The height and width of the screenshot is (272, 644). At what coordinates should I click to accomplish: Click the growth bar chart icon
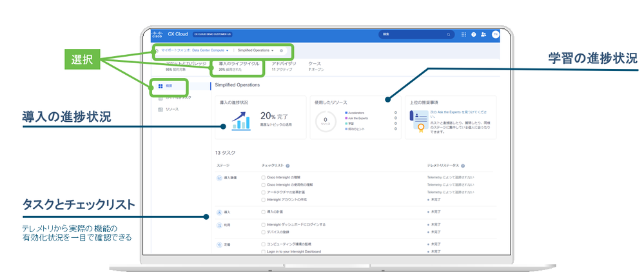pos(241,120)
